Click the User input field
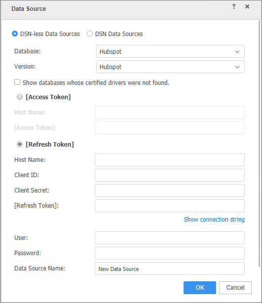 170,238
